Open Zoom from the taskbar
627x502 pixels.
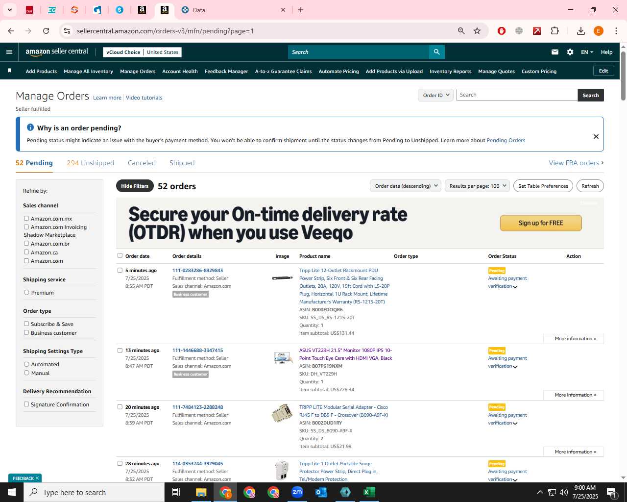tap(297, 492)
